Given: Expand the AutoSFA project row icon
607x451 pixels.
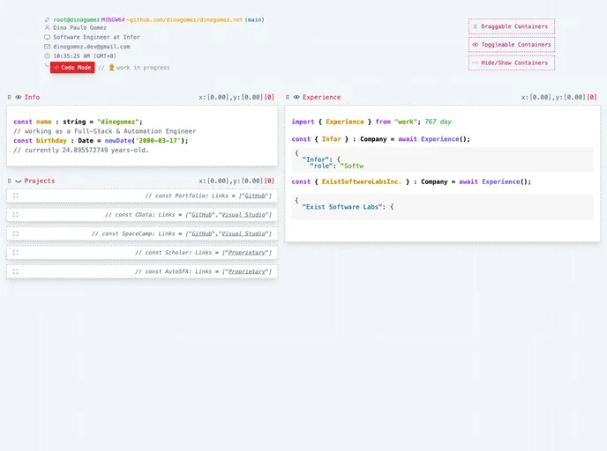Looking at the screenshot, I should point(16,271).
